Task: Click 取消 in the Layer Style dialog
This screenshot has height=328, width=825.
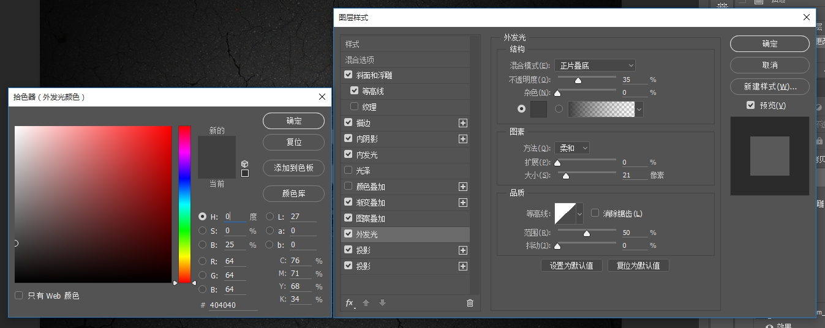Action: [x=770, y=65]
